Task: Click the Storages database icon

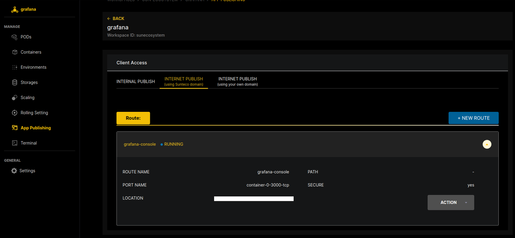Action: pos(15,82)
